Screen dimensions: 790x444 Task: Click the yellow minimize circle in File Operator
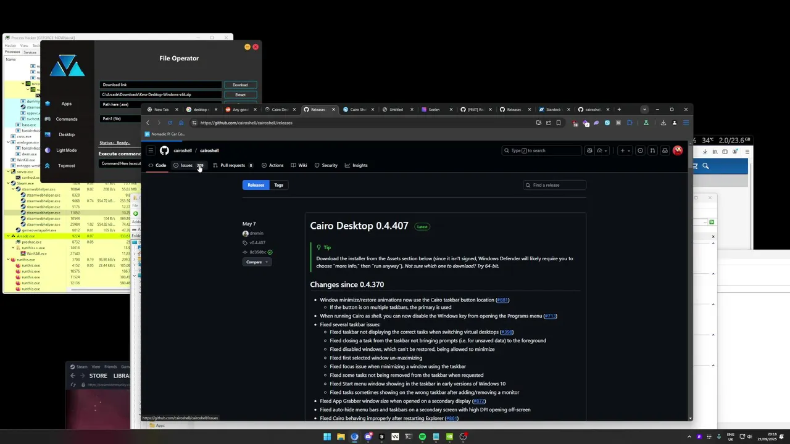247,47
